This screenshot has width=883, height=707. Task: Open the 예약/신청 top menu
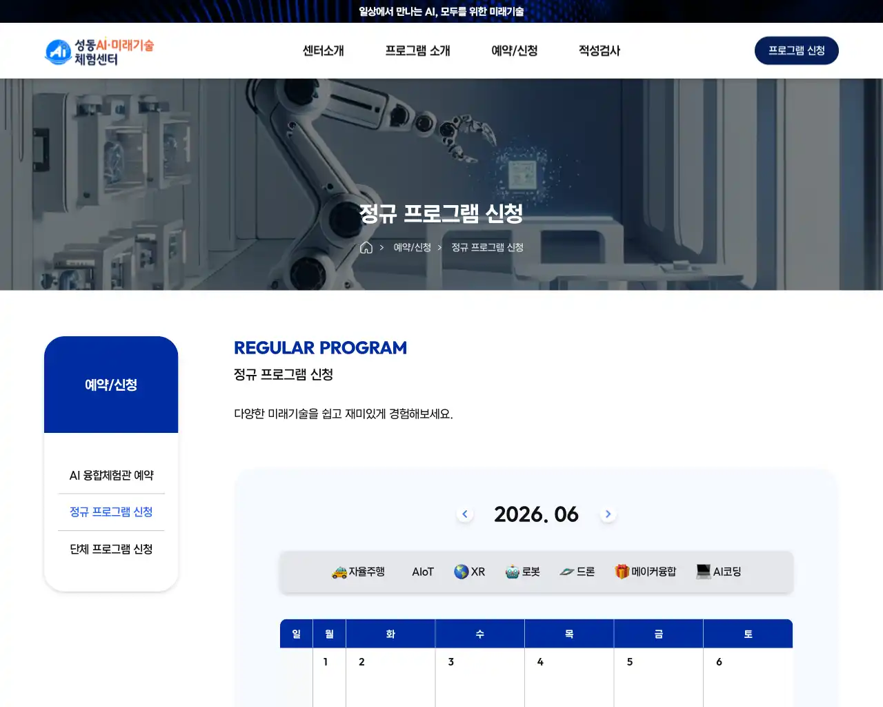coord(514,50)
